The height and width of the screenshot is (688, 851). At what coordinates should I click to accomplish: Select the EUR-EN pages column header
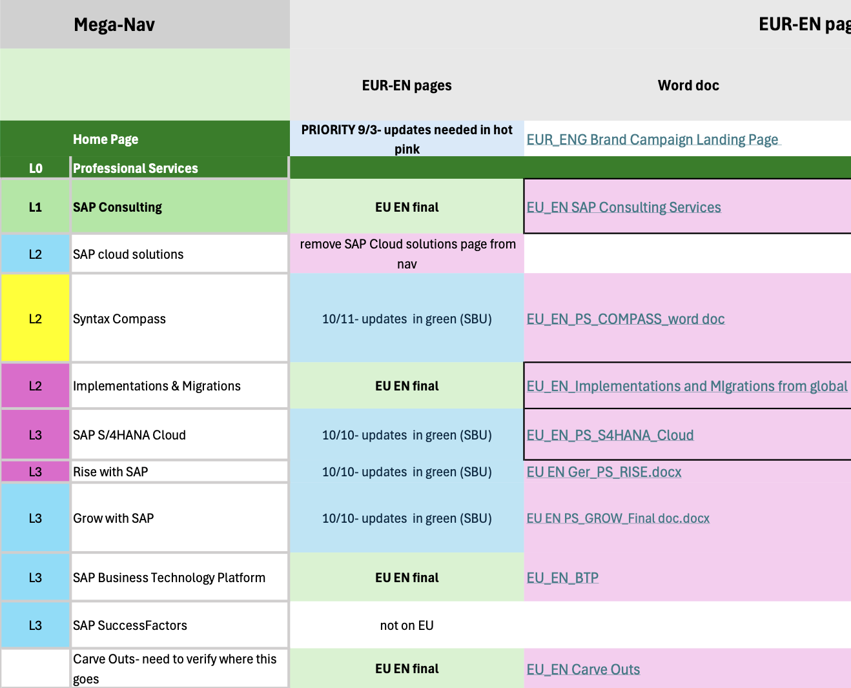coord(407,85)
